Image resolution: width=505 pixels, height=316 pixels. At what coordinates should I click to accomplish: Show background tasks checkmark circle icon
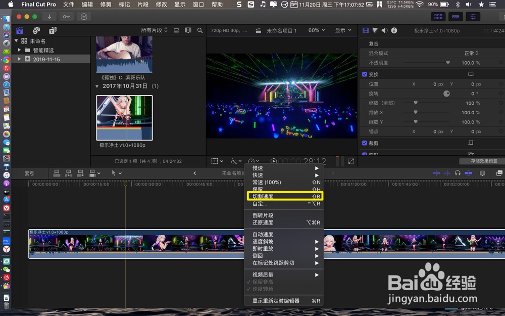pyautogui.click(x=84, y=17)
